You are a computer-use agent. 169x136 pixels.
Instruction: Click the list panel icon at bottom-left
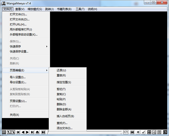4,132
